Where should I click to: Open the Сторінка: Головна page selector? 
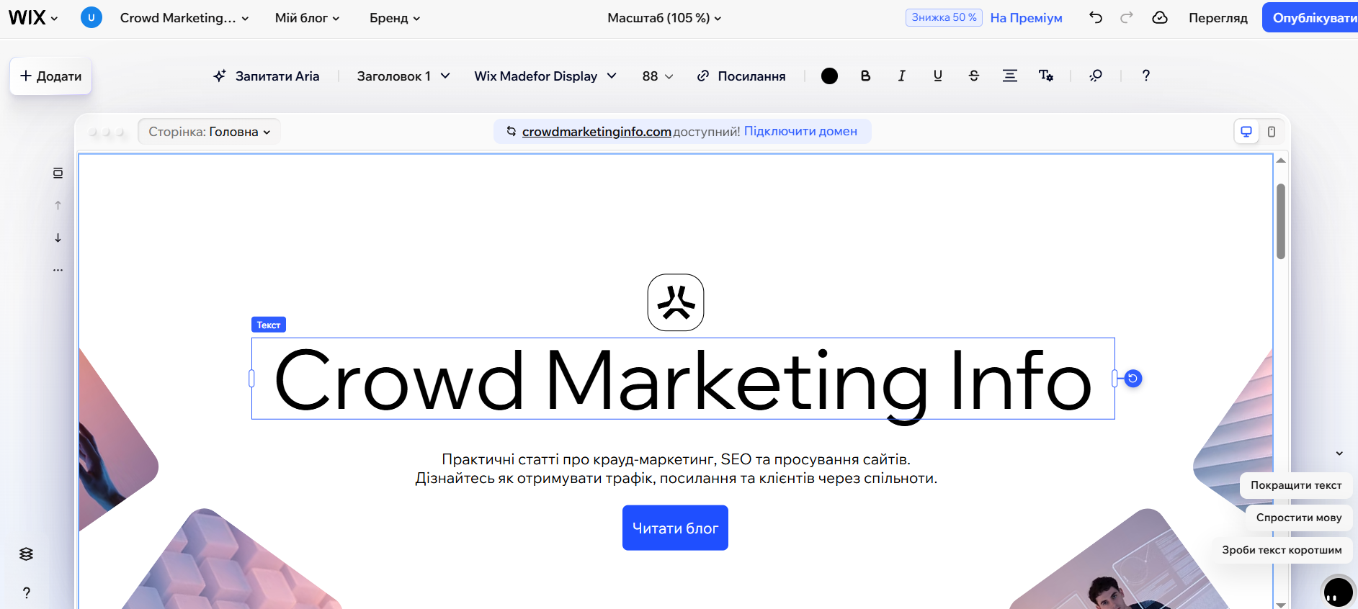[209, 132]
